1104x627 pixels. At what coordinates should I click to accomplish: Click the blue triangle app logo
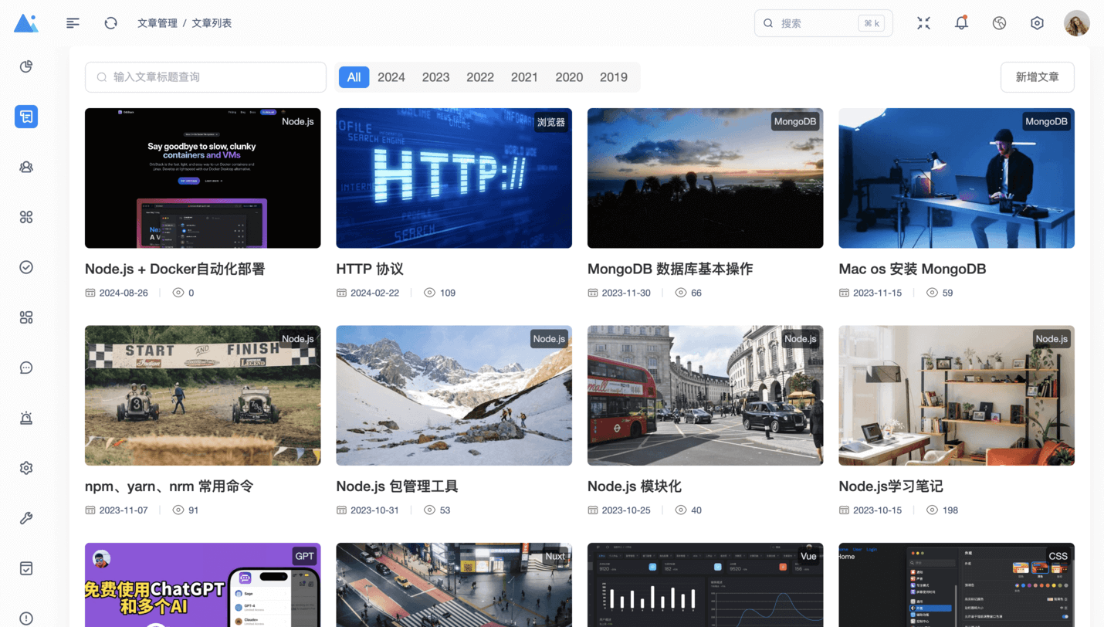[25, 23]
